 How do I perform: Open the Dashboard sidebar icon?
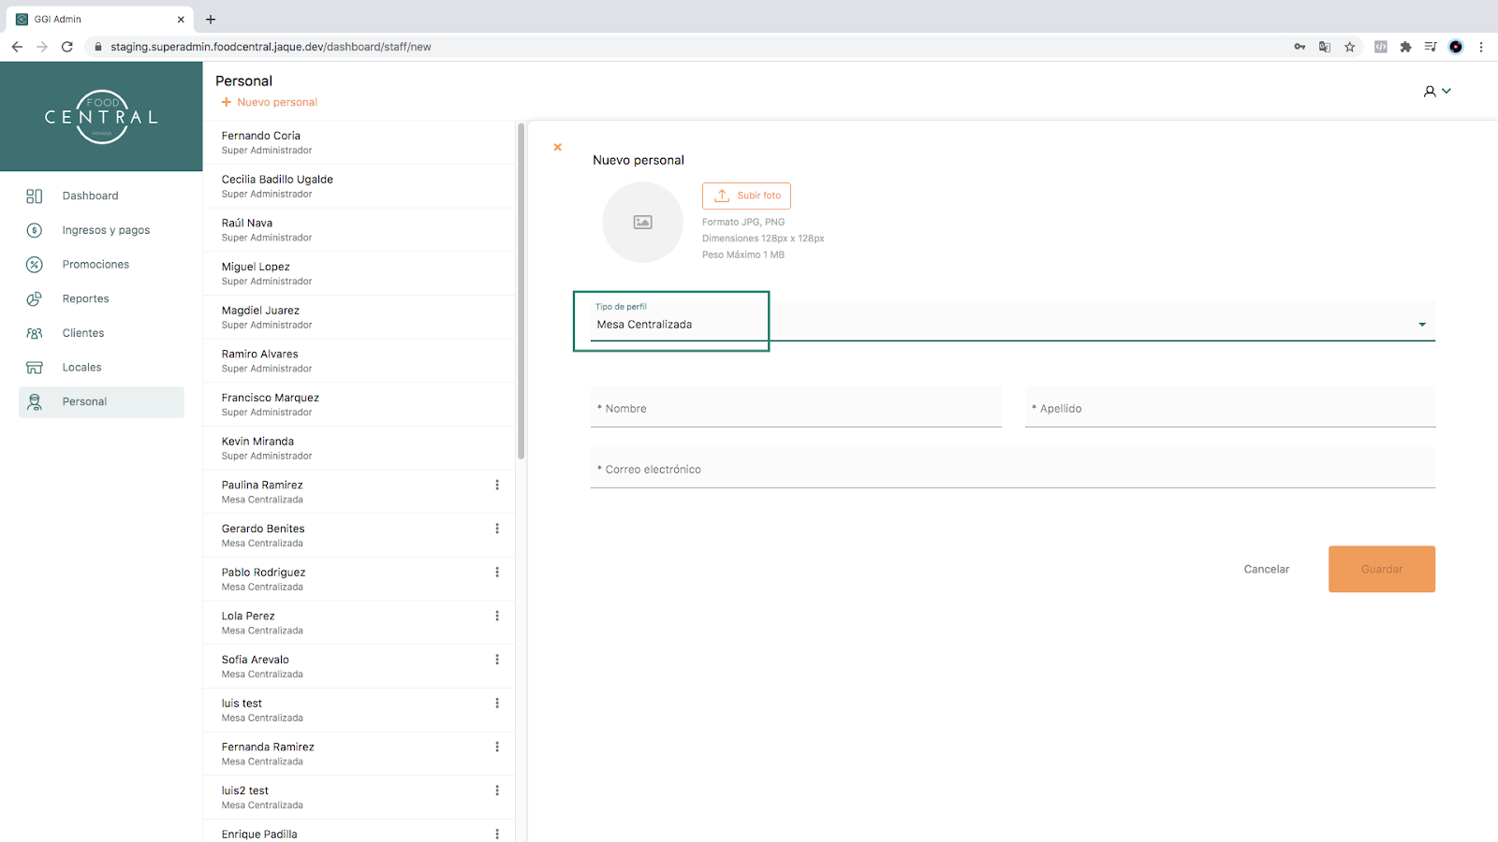click(x=35, y=196)
